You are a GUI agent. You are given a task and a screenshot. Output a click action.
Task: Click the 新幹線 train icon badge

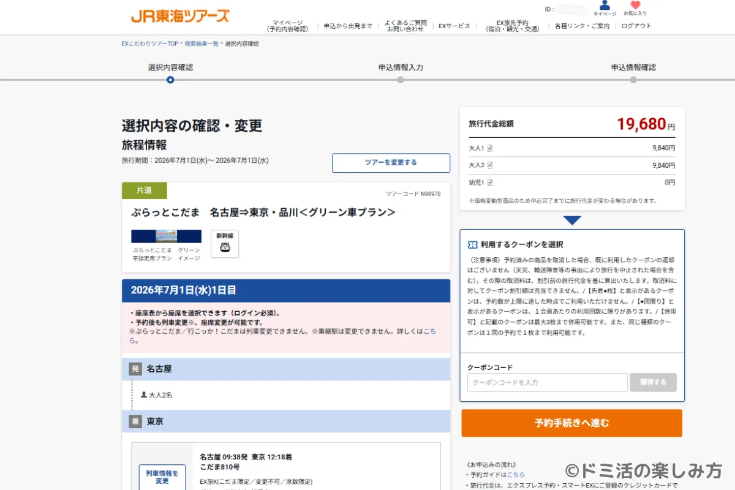coord(224,244)
